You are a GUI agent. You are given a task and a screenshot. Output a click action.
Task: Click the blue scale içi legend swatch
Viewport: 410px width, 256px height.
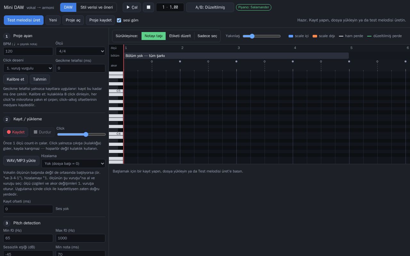(291, 36)
